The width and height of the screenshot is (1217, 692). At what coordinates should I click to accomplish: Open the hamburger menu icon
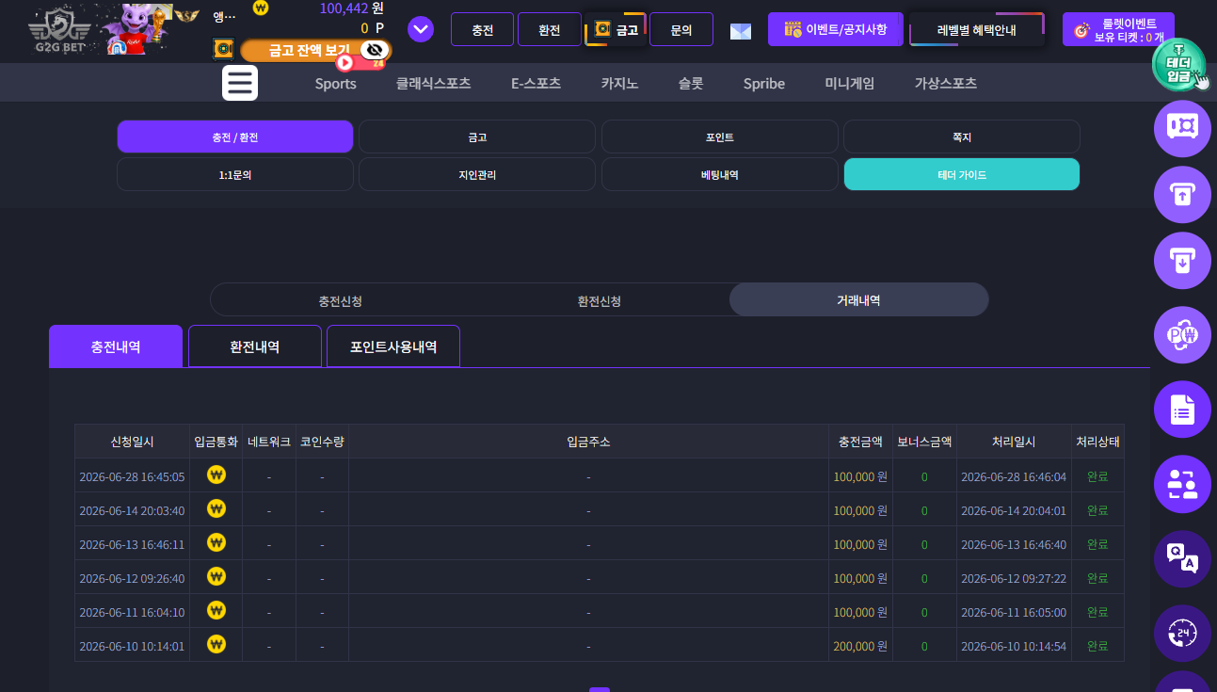point(240,83)
